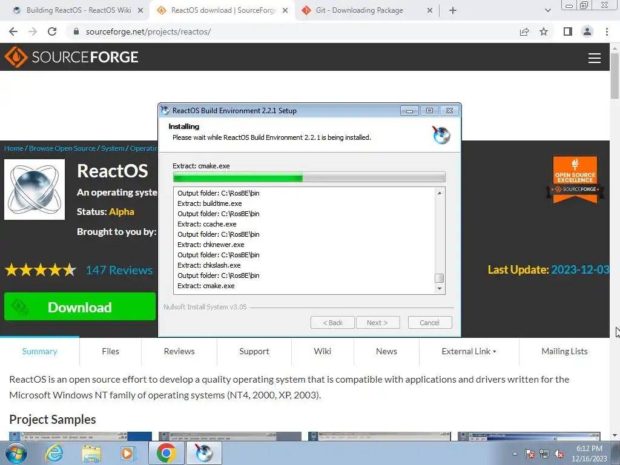Open a new browser tab
Image resolution: width=620 pixels, height=465 pixels.
(453, 11)
